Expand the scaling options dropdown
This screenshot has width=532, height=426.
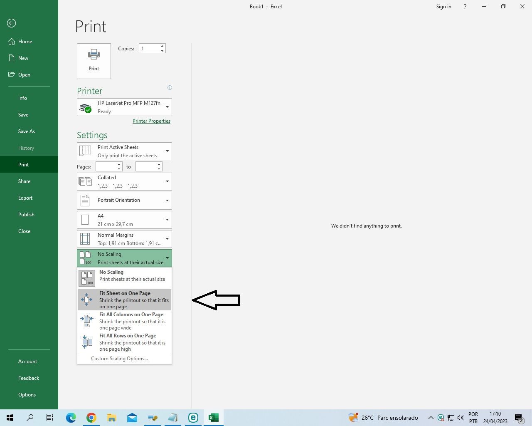click(x=167, y=258)
